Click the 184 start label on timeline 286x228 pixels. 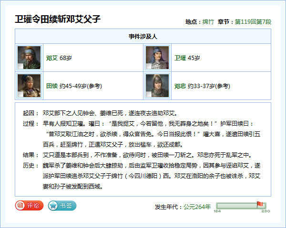click(217, 211)
